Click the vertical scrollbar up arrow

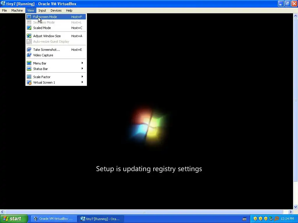(295, 16)
